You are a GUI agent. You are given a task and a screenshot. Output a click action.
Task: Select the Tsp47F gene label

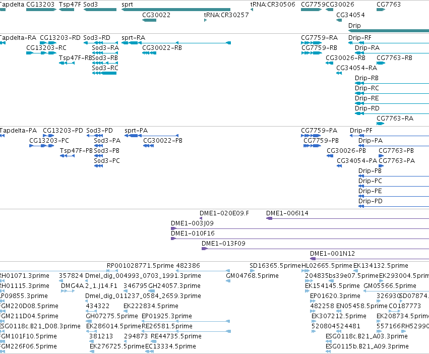pyautogui.click(x=70, y=5)
